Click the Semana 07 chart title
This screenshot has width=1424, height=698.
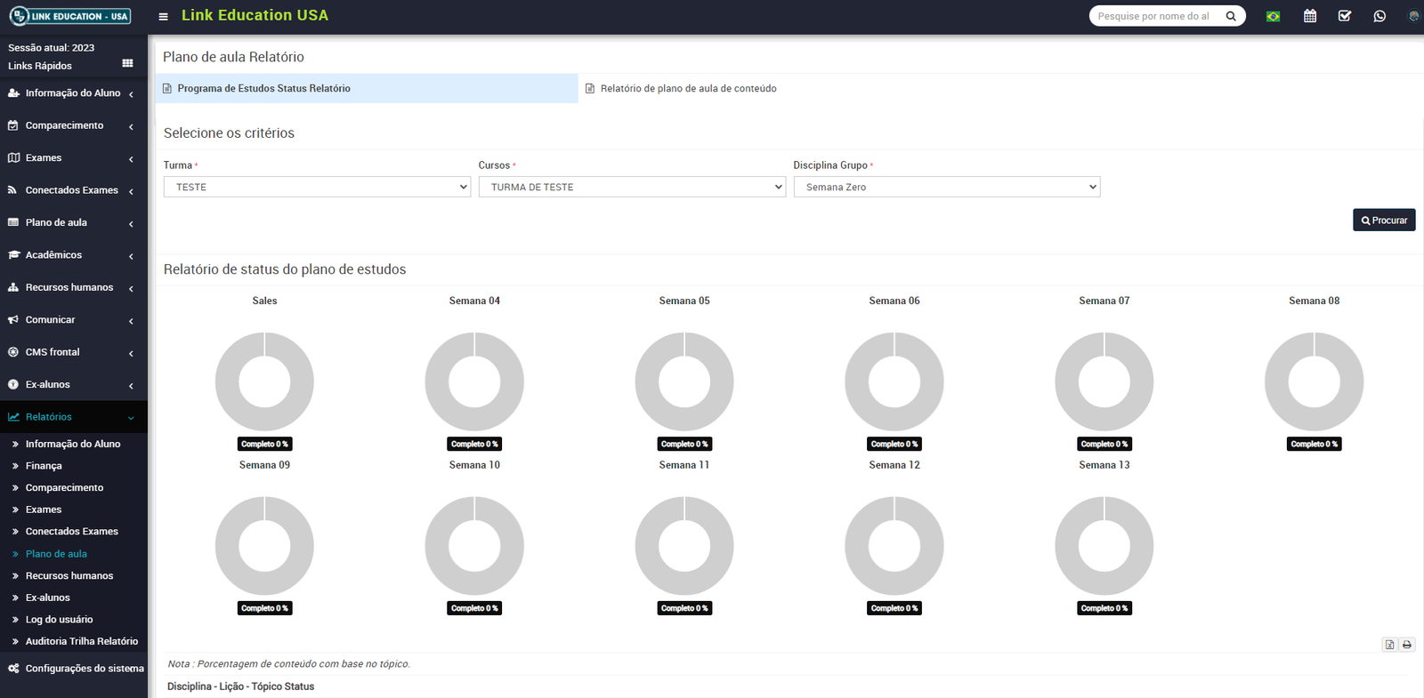point(1104,301)
